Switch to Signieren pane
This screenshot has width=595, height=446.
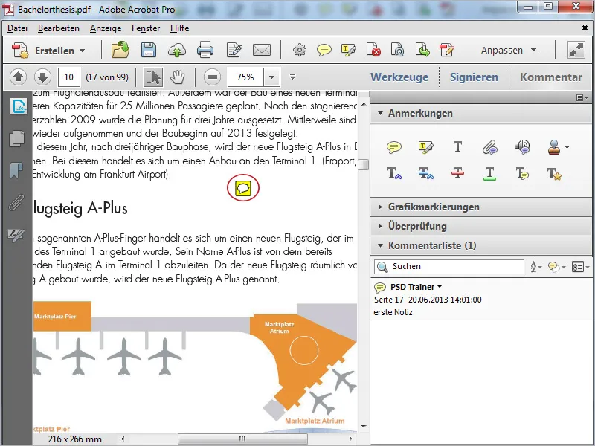click(x=474, y=77)
